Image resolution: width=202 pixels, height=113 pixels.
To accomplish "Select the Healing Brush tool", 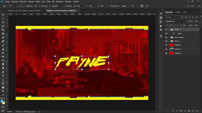I will (x=3, y=41).
